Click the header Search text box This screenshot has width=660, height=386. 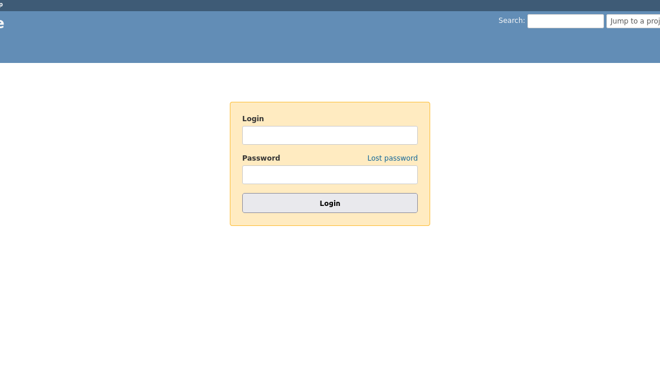click(565, 21)
